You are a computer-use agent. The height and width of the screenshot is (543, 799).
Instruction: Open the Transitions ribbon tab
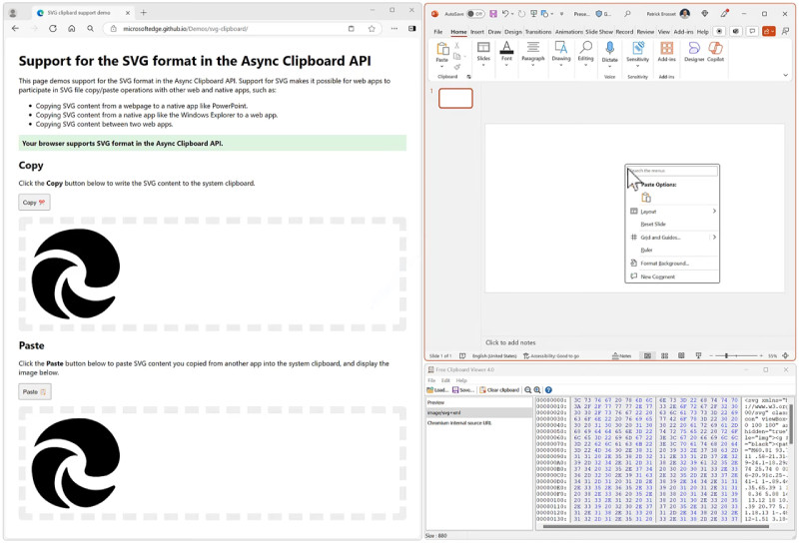point(538,32)
